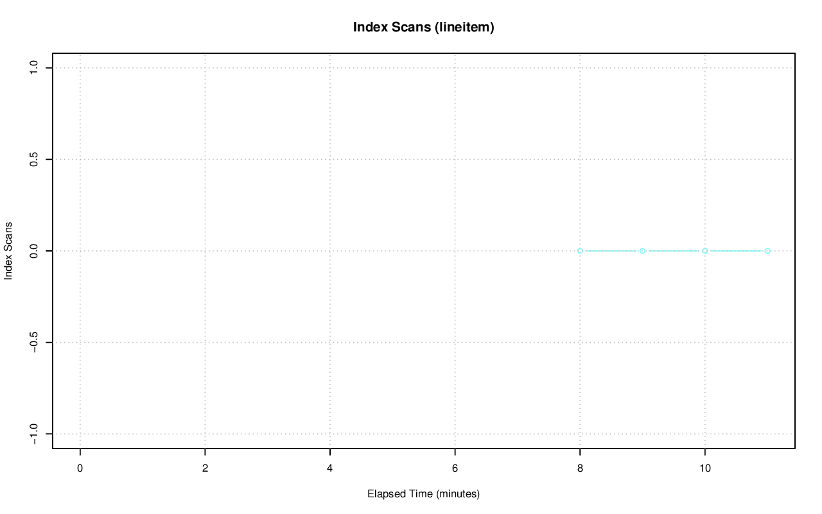The width and height of the screenshot is (822, 514).
Task: Click the y-axis tick label "1.0"
Action: click(x=34, y=68)
